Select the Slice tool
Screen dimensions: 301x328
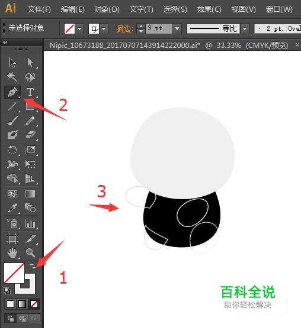pyautogui.click(x=30, y=239)
